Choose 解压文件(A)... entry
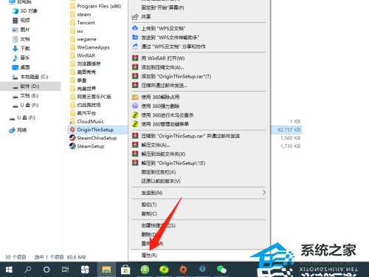369x277 pixels. click(151, 145)
